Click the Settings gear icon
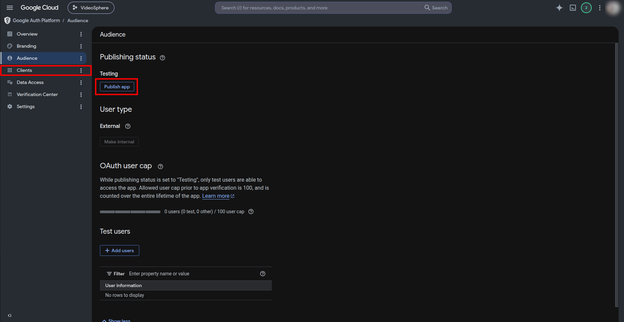This screenshot has height=322, width=624. point(10,106)
